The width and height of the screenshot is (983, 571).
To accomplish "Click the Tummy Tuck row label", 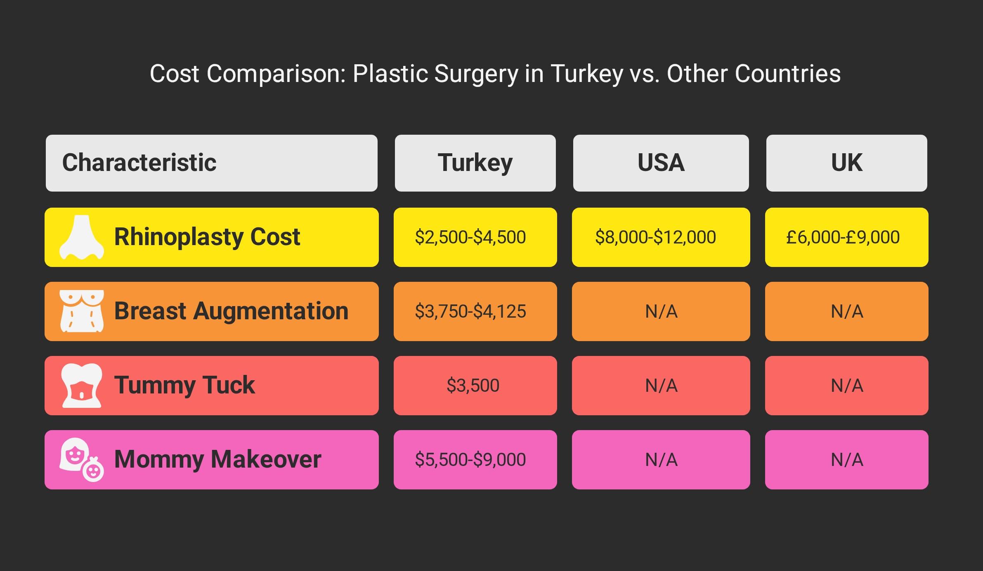I will pyautogui.click(x=184, y=386).
